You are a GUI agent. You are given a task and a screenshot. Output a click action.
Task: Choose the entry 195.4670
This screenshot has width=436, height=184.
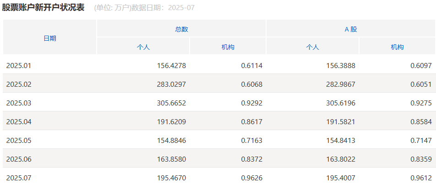click(171, 178)
